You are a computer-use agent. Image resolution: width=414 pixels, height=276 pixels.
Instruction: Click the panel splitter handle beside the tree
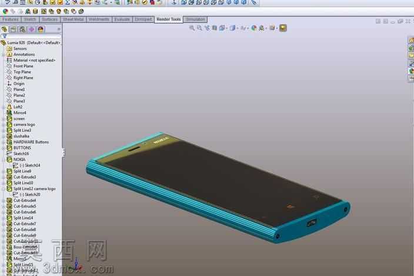63,152
